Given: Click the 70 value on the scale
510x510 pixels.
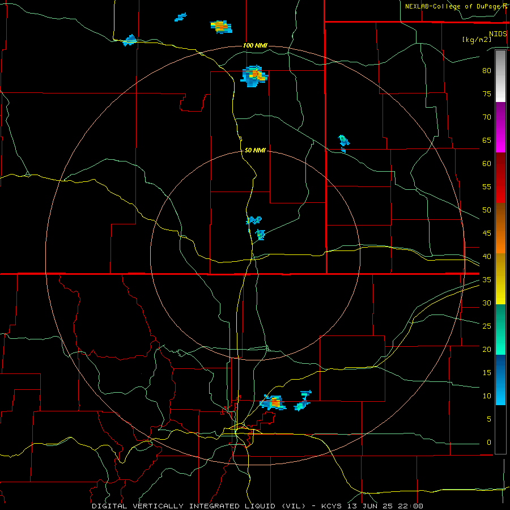Looking at the screenshot, I should [x=487, y=117].
